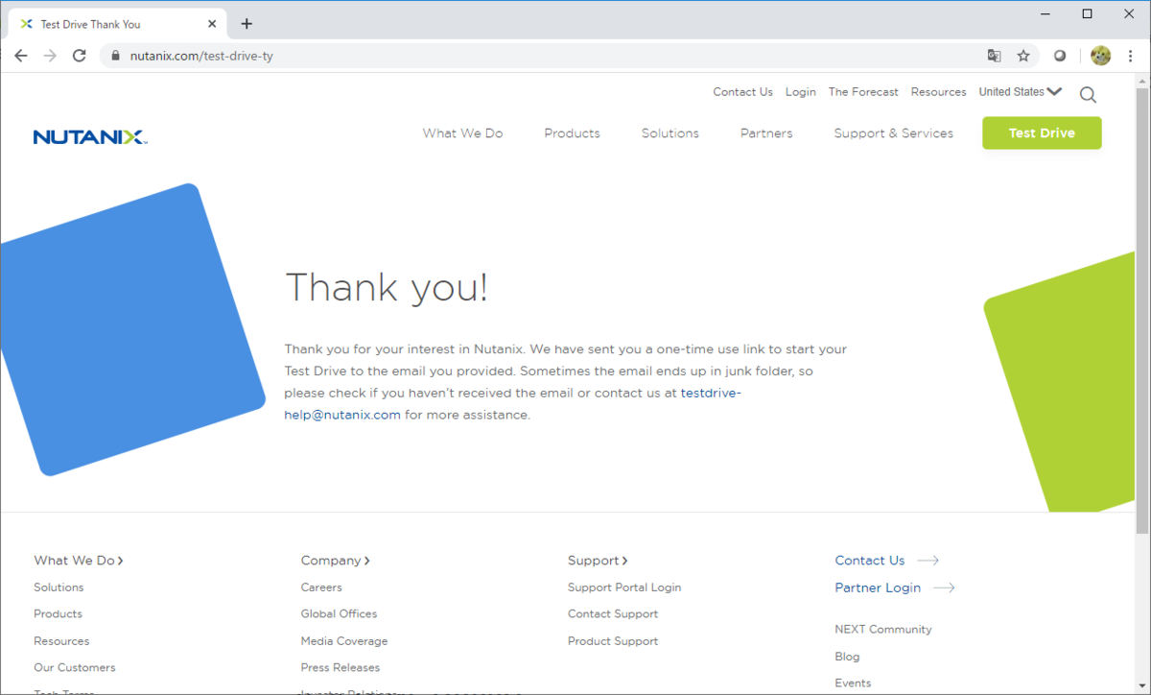Reload the page with refresh icon
This screenshot has width=1151, height=695.
pyautogui.click(x=80, y=56)
